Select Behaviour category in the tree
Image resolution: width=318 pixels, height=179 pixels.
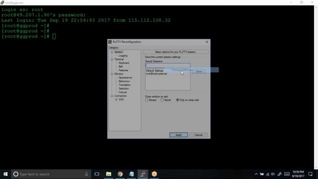click(x=124, y=81)
